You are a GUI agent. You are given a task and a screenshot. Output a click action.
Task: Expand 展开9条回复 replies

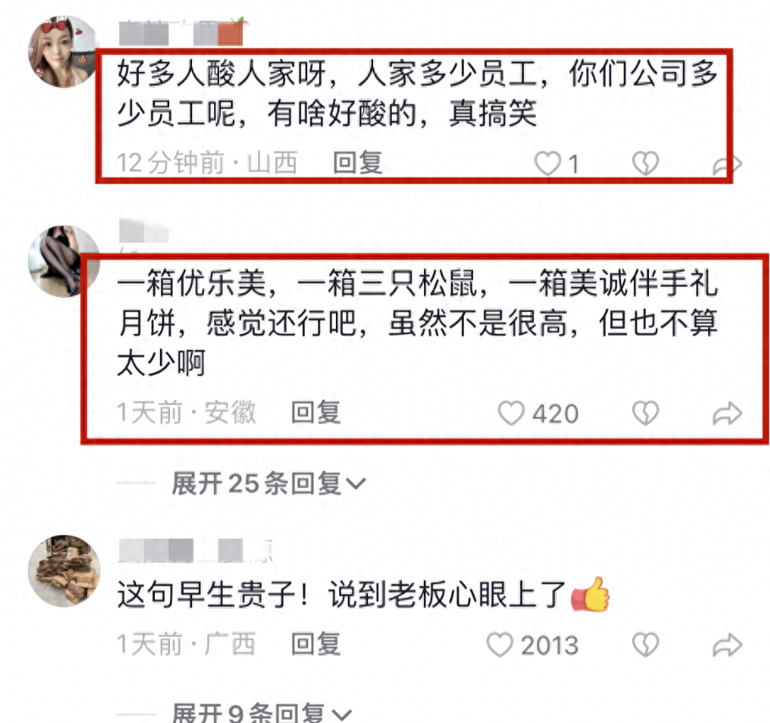261,713
